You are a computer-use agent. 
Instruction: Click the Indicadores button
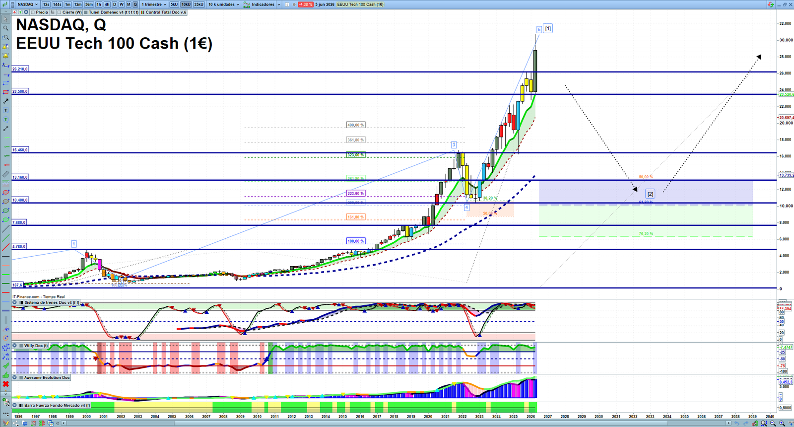coord(259,4)
